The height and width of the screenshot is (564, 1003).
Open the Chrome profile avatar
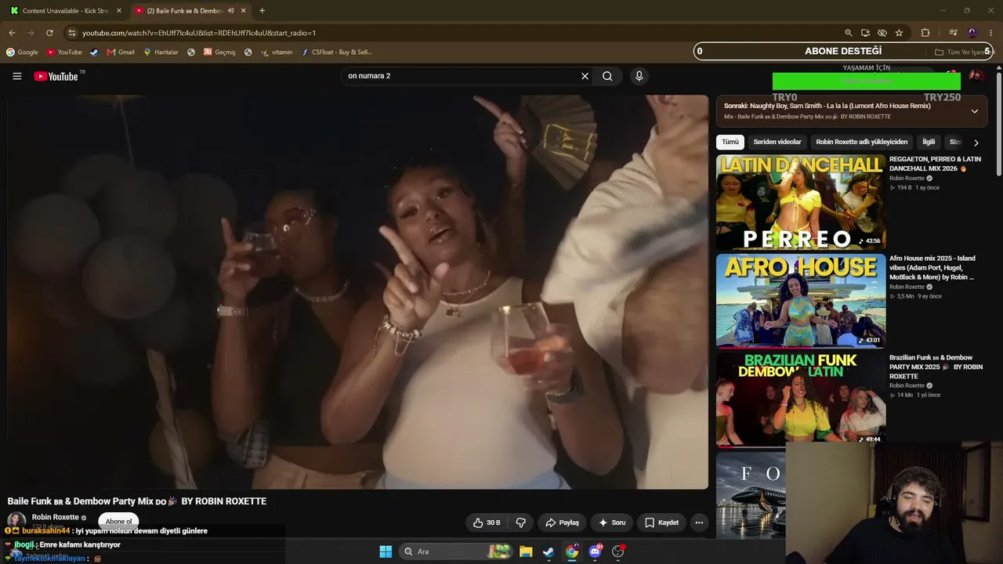pyautogui.click(x=972, y=33)
